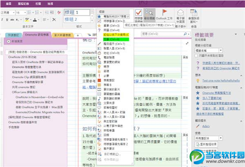Viewport: 245px width, 167px height.
Task: Click the 待辦事項標籤 checkbox ribbon icon
Action: coord(139,15)
